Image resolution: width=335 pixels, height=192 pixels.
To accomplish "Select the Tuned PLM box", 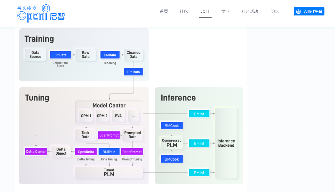I will (x=109, y=172).
